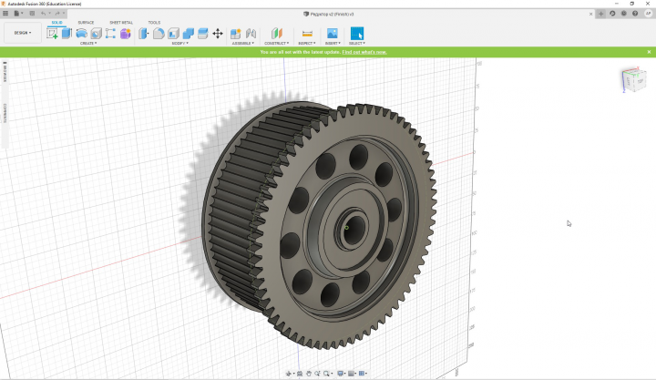Image resolution: width=656 pixels, height=380 pixels.
Task: Select the New Component tool
Action: [236, 34]
